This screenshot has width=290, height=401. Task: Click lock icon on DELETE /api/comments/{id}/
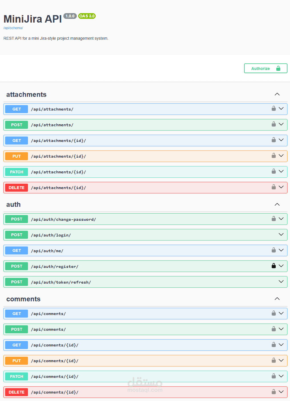274,392
